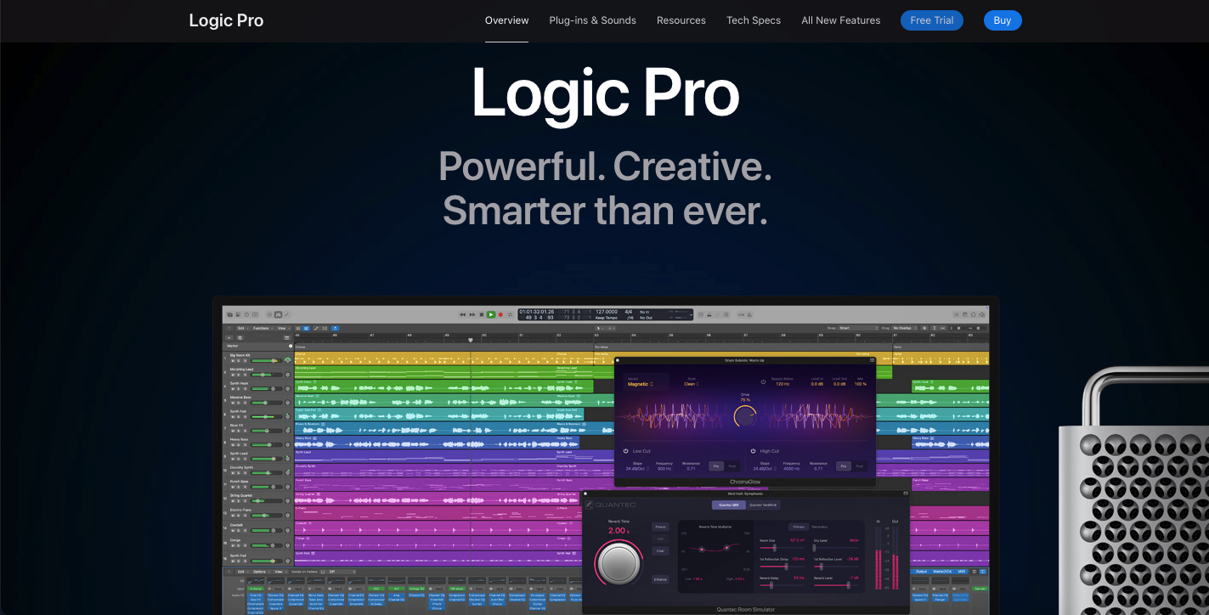The height and width of the screenshot is (615, 1209).
Task: Click the Fast Forward transport button
Action: click(472, 314)
